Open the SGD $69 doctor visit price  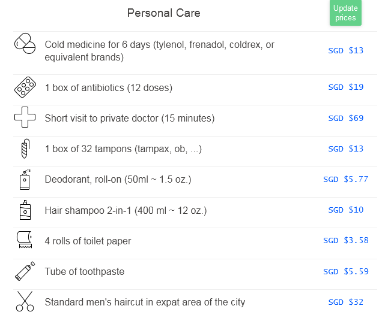[x=345, y=118]
